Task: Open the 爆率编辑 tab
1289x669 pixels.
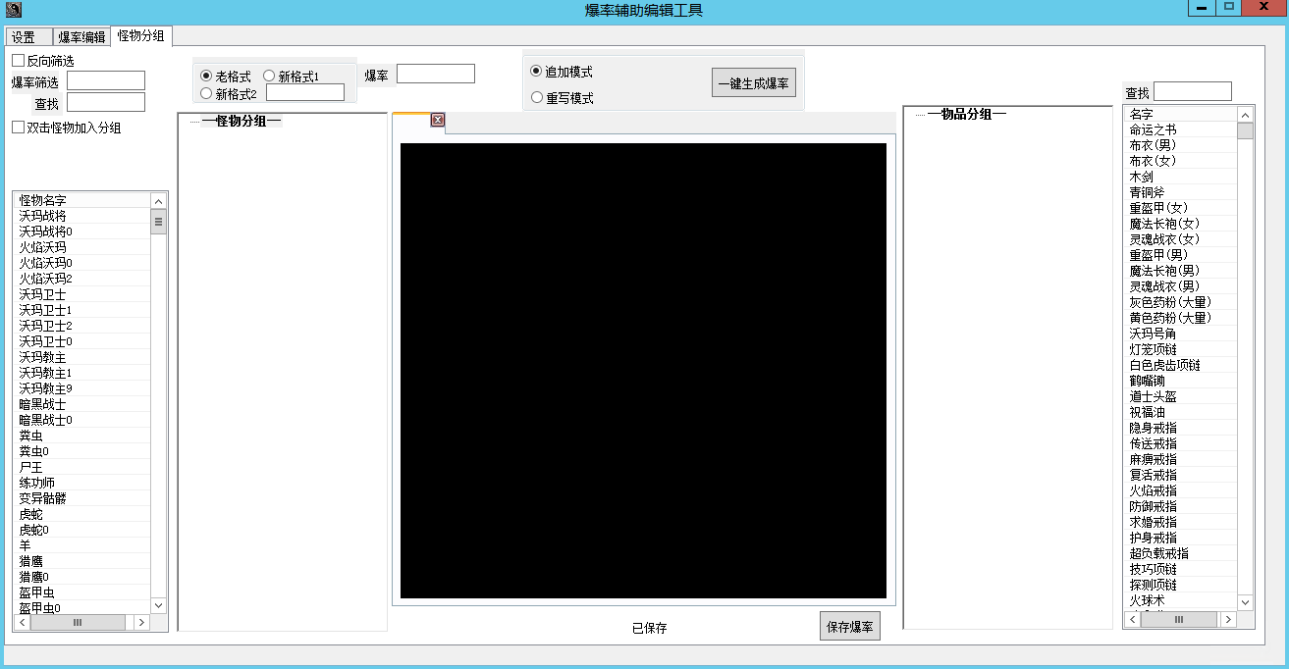Action: coord(81,37)
